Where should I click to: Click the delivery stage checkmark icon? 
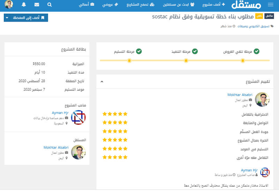tap(139, 51)
